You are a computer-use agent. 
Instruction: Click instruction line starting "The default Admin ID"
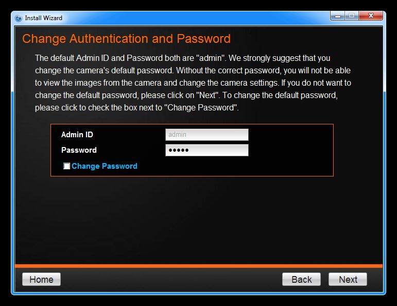[183, 58]
